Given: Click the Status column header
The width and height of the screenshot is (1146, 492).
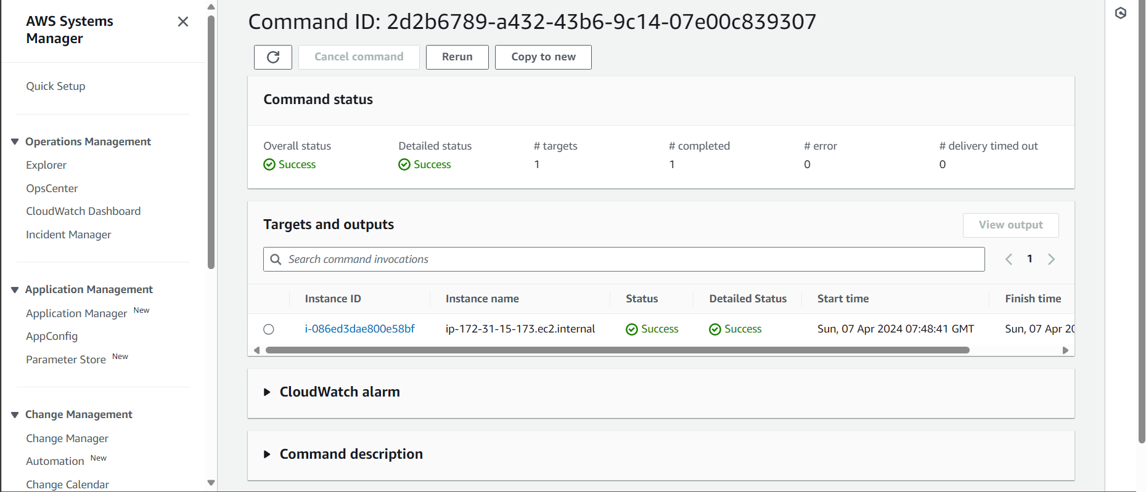Looking at the screenshot, I should (642, 299).
